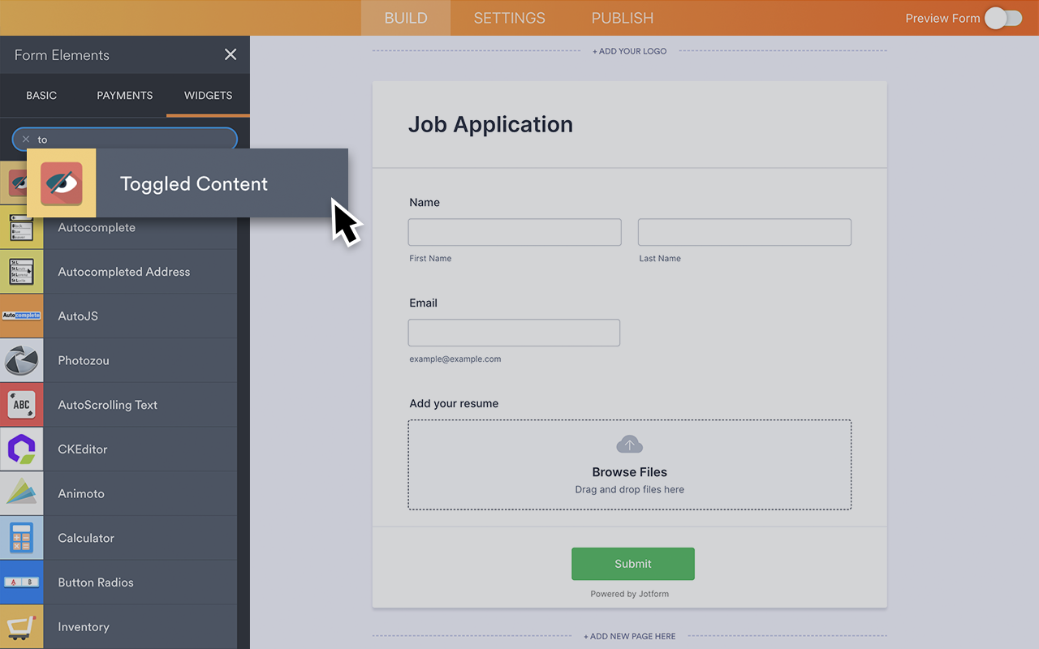Select the Autocompleted Address widget icon
Screen dimensions: 1039x649
[x=22, y=272]
